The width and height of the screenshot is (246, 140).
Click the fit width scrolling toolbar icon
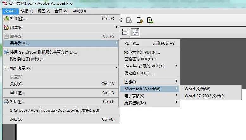125,32
